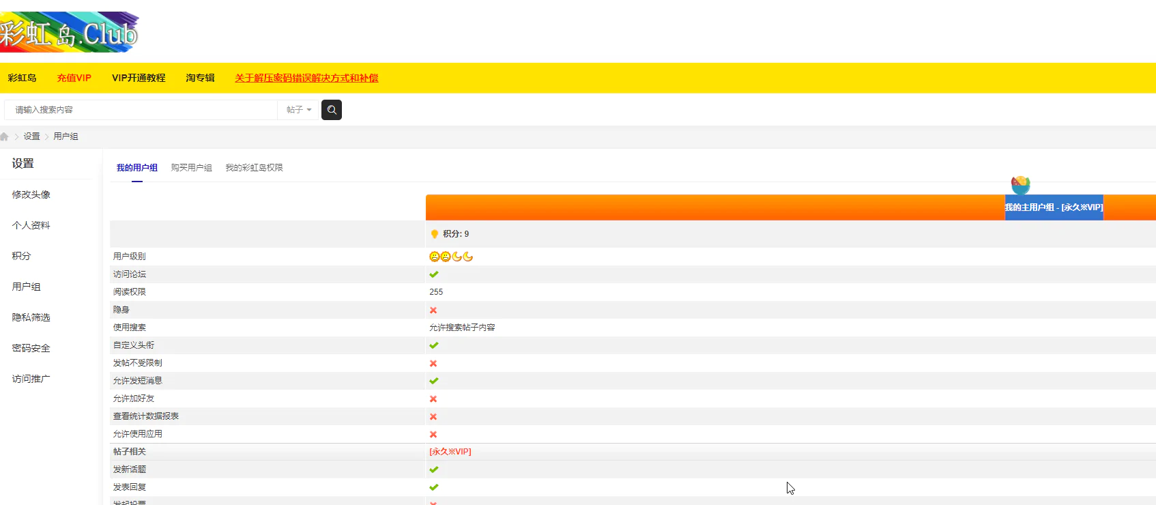Click the green check in 访问论坛 row
Image resolution: width=1156 pixels, height=505 pixels.
[433, 274]
